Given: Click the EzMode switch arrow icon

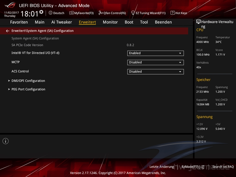Looking at the screenshot, I should (202, 167).
